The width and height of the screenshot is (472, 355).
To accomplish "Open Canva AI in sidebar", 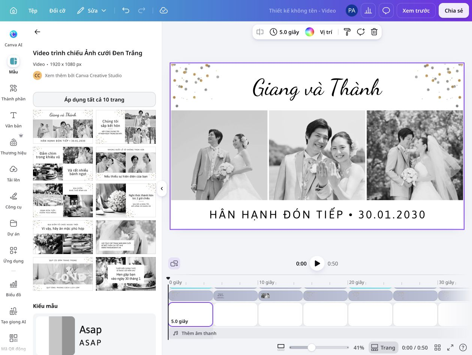I will click(13, 38).
